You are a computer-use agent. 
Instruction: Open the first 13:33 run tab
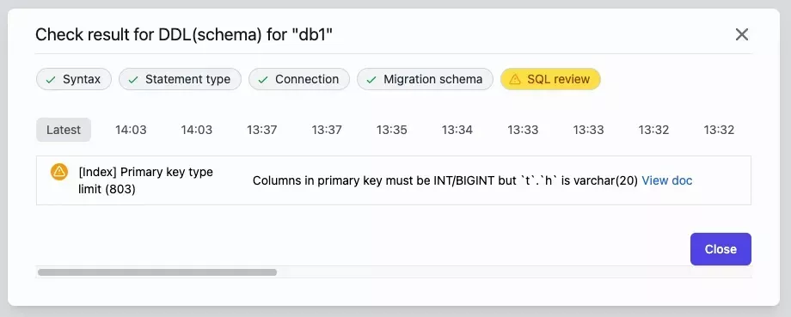(523, 130)
